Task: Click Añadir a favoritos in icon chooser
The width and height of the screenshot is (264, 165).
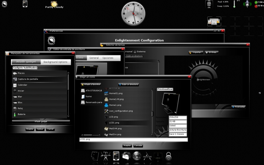Action: (x=91, y=84)
